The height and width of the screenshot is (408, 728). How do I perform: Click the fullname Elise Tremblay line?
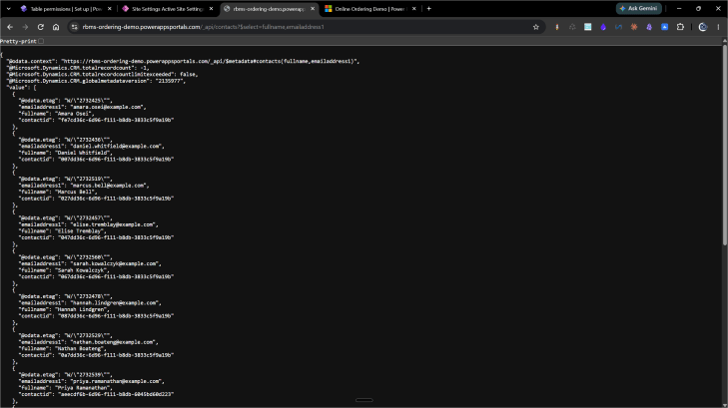62,230
